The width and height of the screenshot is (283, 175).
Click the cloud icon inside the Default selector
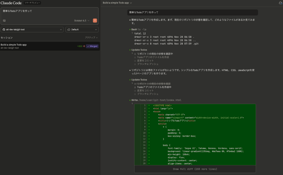(x=69, y=30)
